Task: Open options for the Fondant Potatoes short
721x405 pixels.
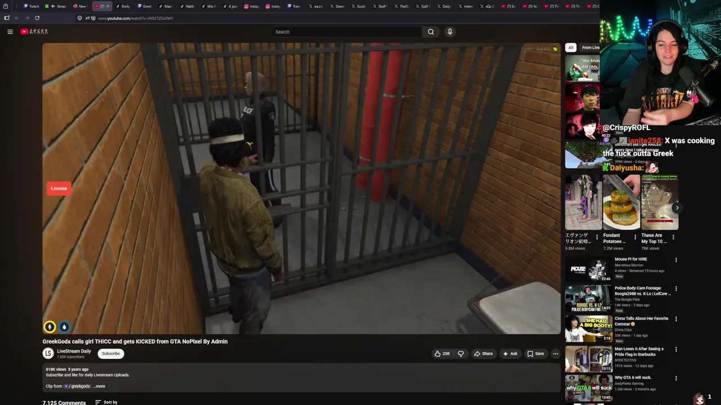Action: coord(635,237)
